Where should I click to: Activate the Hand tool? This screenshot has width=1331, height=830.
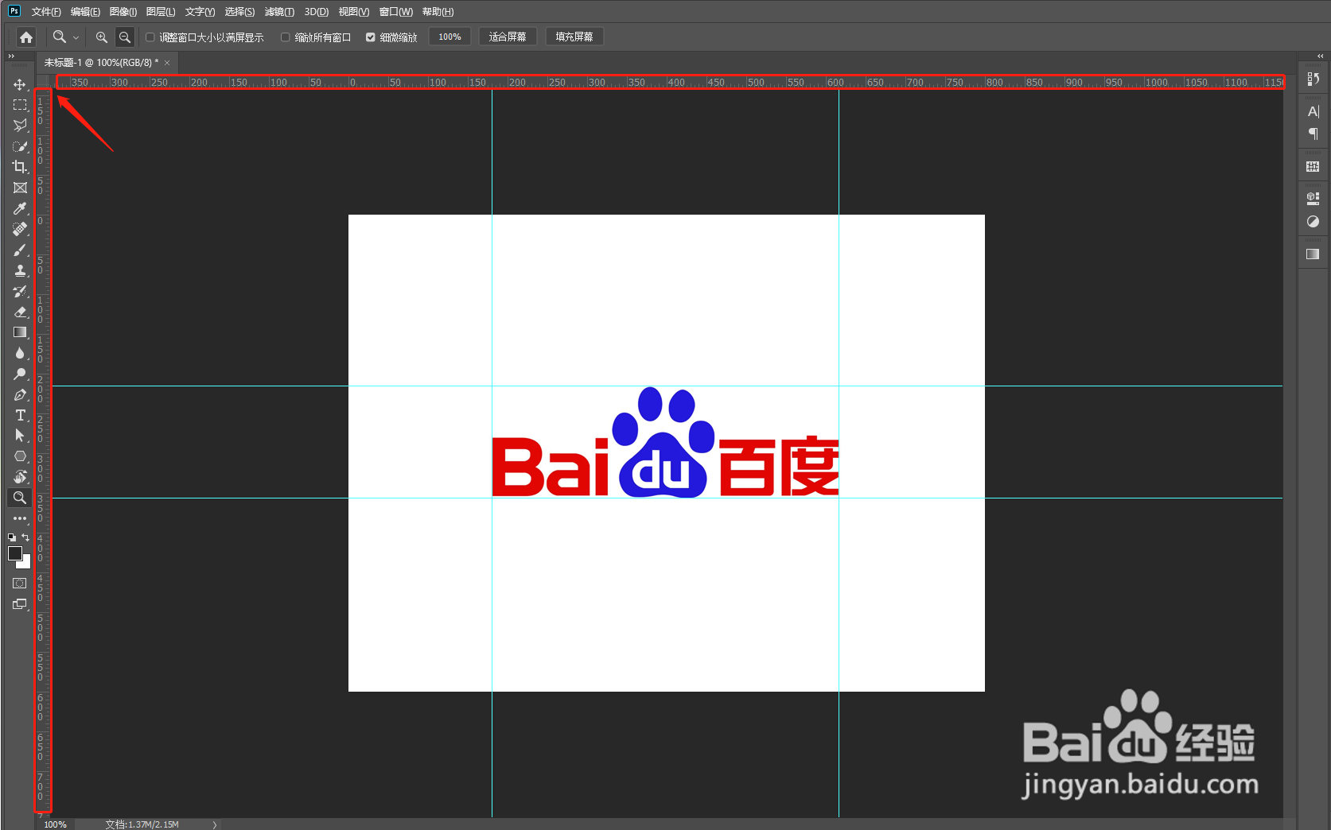pyautogui.click(x=20, y=476)
